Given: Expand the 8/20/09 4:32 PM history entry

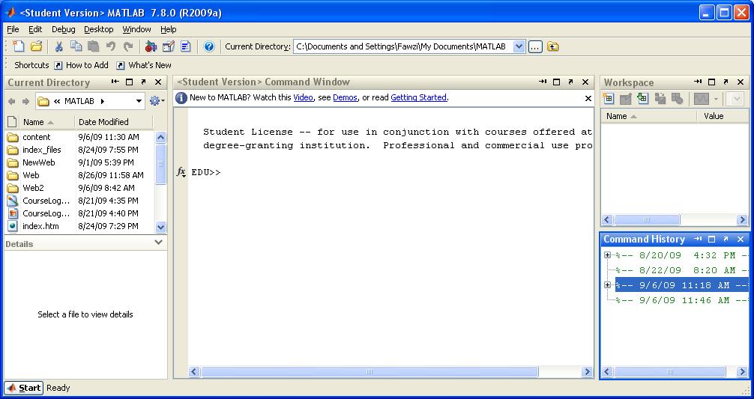Looking at the screenshot, I should pyautogui.click(x=607, y=255).
